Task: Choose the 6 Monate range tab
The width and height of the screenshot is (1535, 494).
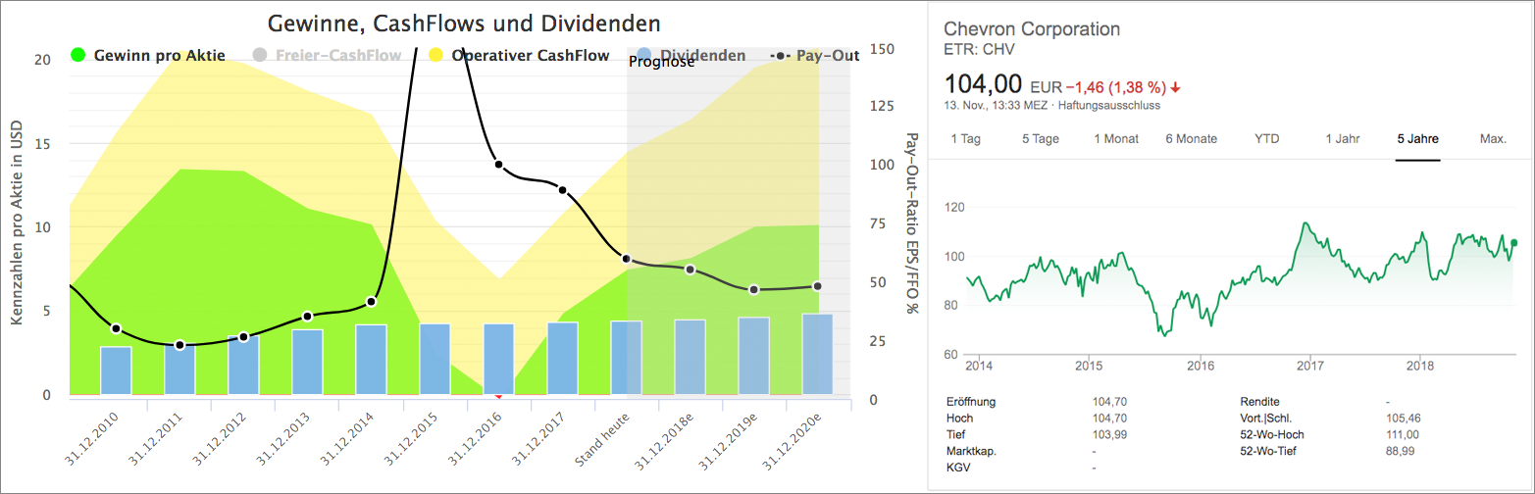Action: pyautogui.click(x=1191, y=139)
